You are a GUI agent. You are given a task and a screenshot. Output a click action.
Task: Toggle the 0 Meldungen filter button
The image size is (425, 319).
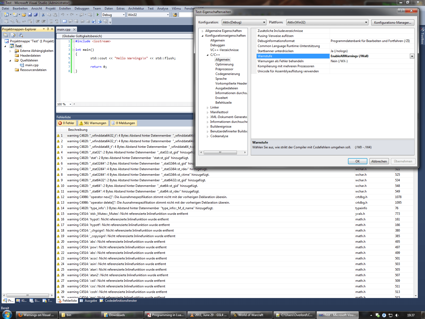(x=123, y=123)
